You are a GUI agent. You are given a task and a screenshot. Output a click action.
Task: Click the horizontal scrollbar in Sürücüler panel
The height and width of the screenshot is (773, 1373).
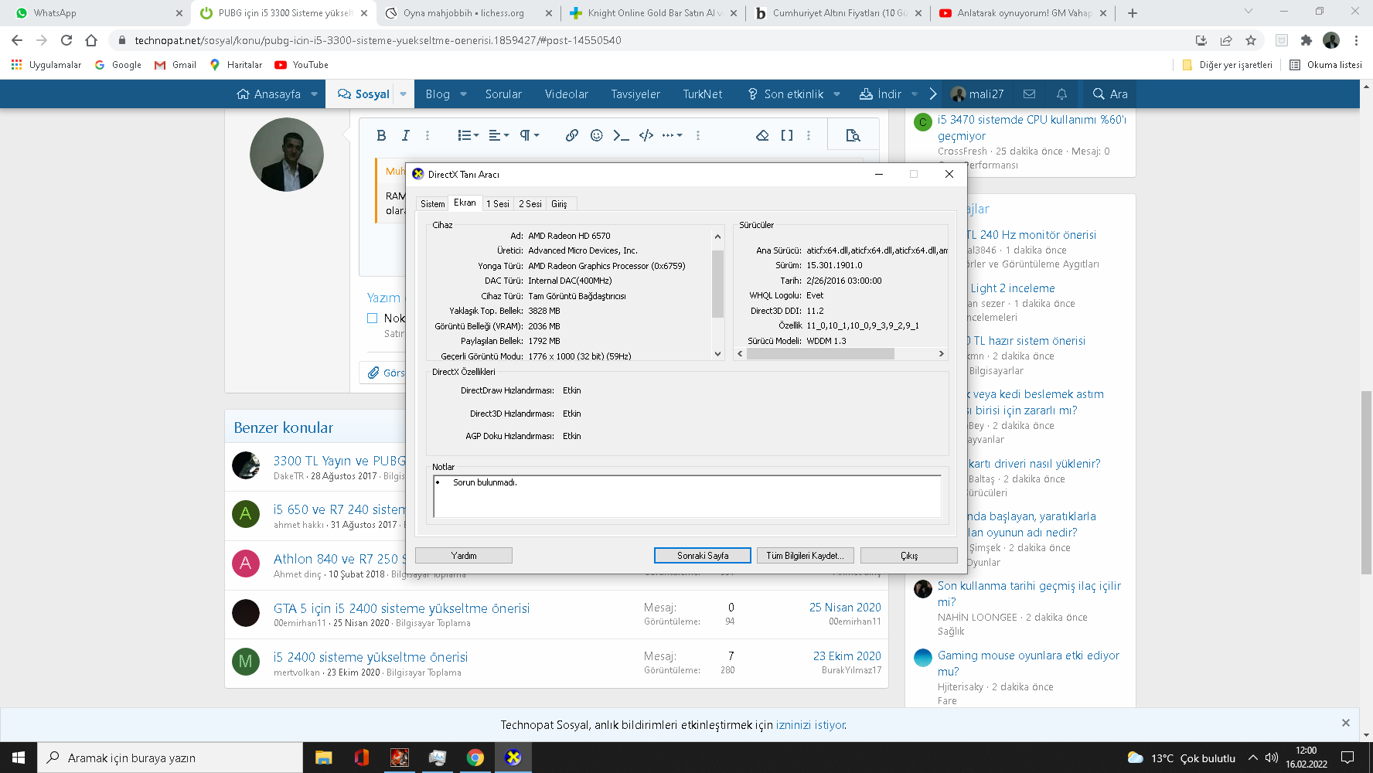[x=820, y=354]
